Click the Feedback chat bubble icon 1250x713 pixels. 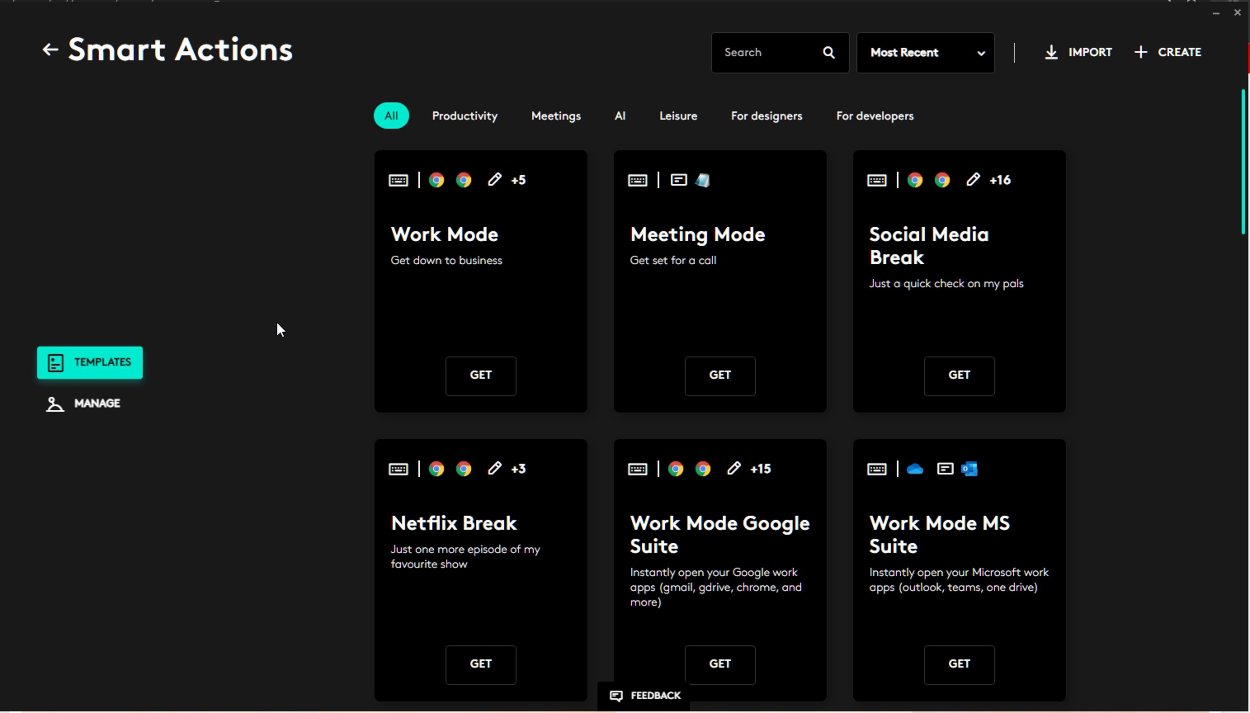pos(616,695)
